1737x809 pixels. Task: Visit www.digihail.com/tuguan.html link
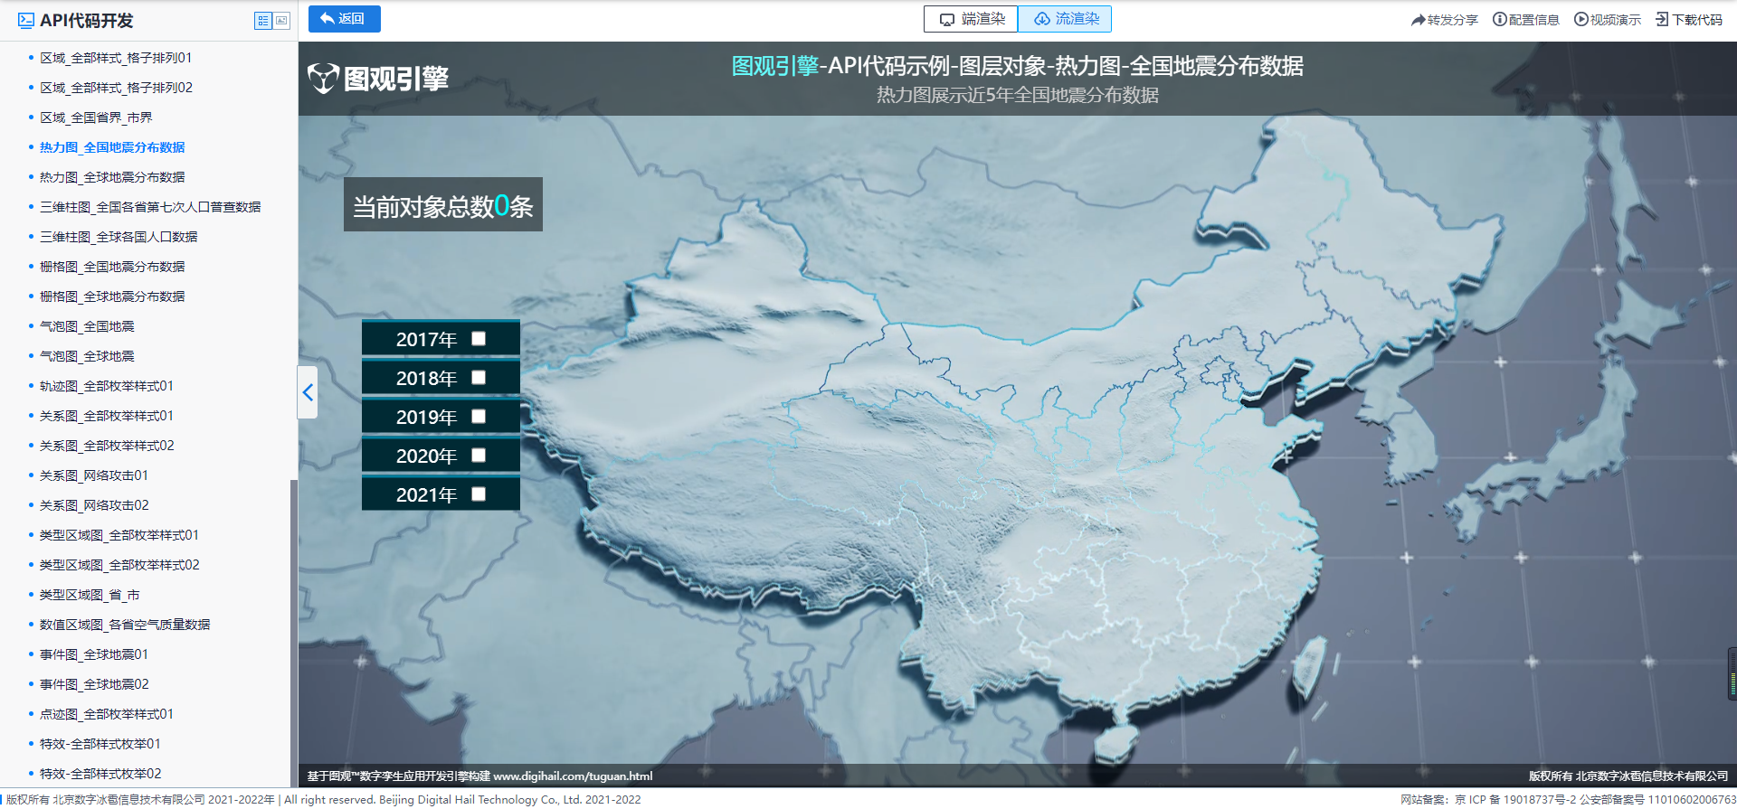pyautogui.click(x=573, y=776)
